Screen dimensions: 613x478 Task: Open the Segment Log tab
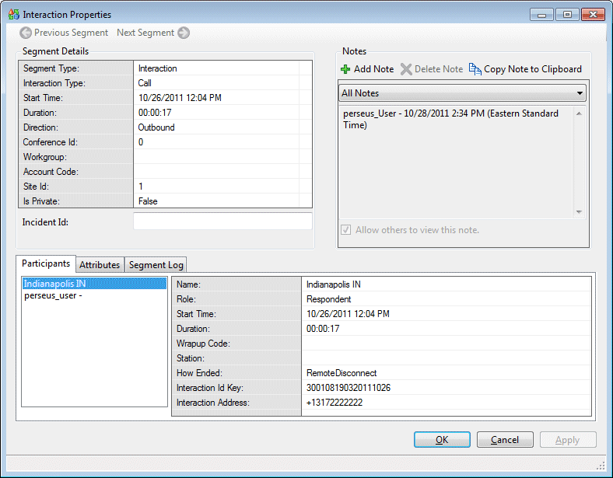(156, 265)
